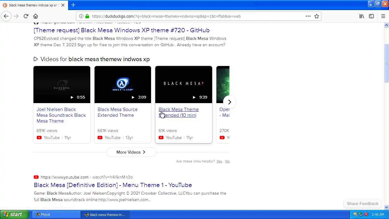Toggle the sidebar view icon
This screenshot has height=219, width=389.
point(371,16)
